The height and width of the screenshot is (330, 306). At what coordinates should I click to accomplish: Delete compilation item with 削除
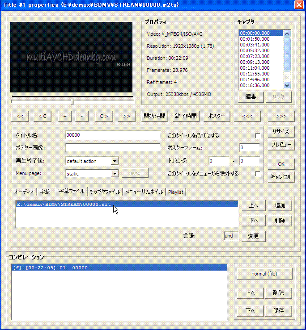coord(278,293)
